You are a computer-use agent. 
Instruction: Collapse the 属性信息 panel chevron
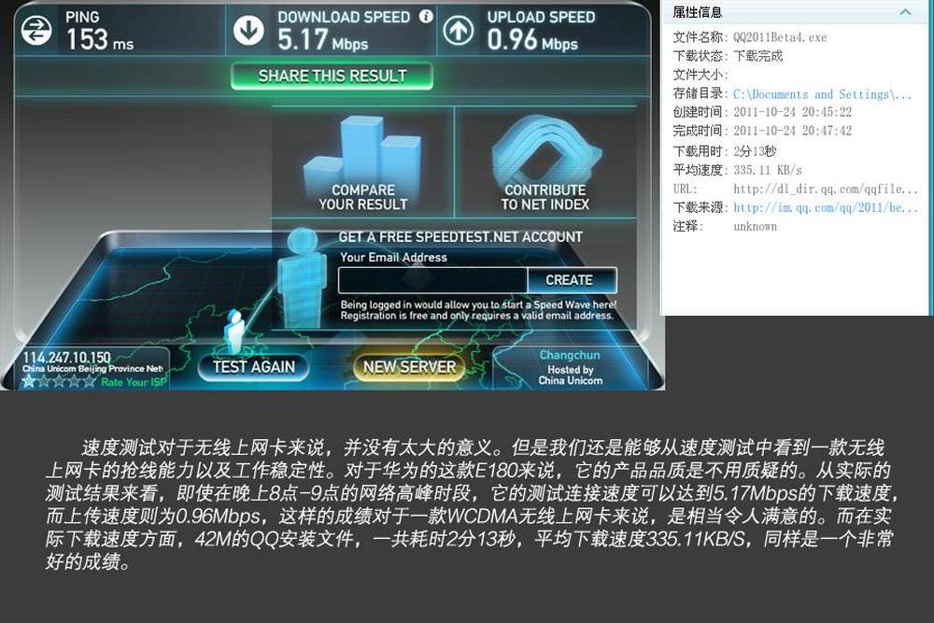tap(905, 11)
